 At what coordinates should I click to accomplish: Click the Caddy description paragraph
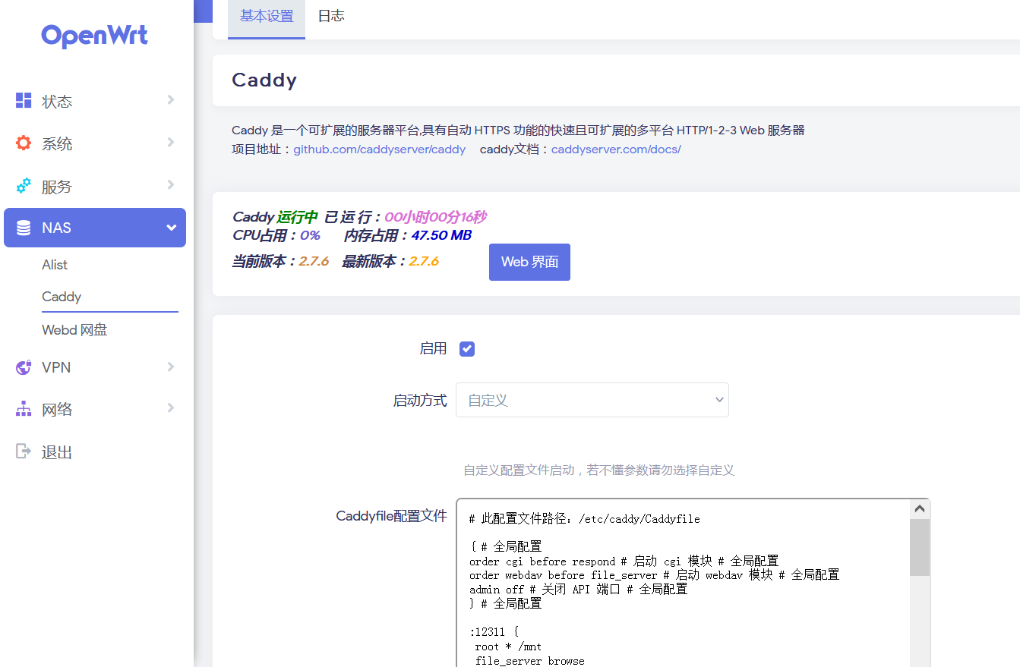pyautogui.click(x=518, y=131)
